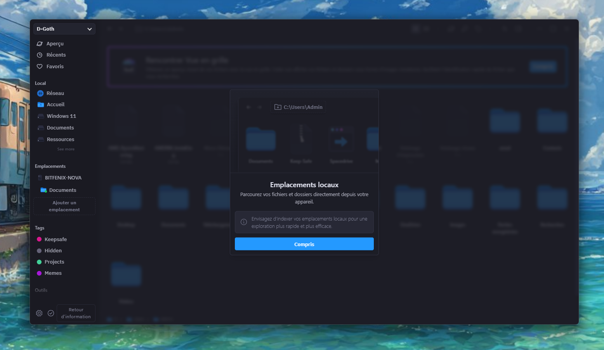
Task: Open the Aperçu planet icon
Action: pyautogui.click(x=40, y=44)
